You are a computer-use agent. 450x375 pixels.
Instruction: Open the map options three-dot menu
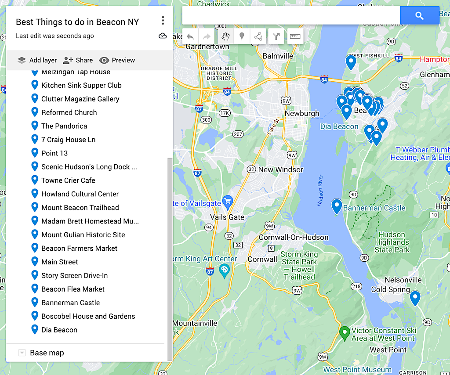click(x=163, y=20)
